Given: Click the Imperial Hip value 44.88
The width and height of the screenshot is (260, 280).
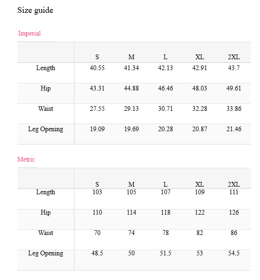Looking at the screenshot, I should coord(131,88).
